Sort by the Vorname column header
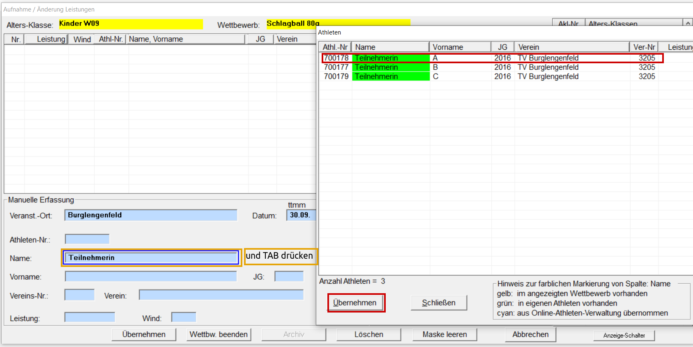Image resolution: width=693 pixels, height=347 pixels. 460,47
